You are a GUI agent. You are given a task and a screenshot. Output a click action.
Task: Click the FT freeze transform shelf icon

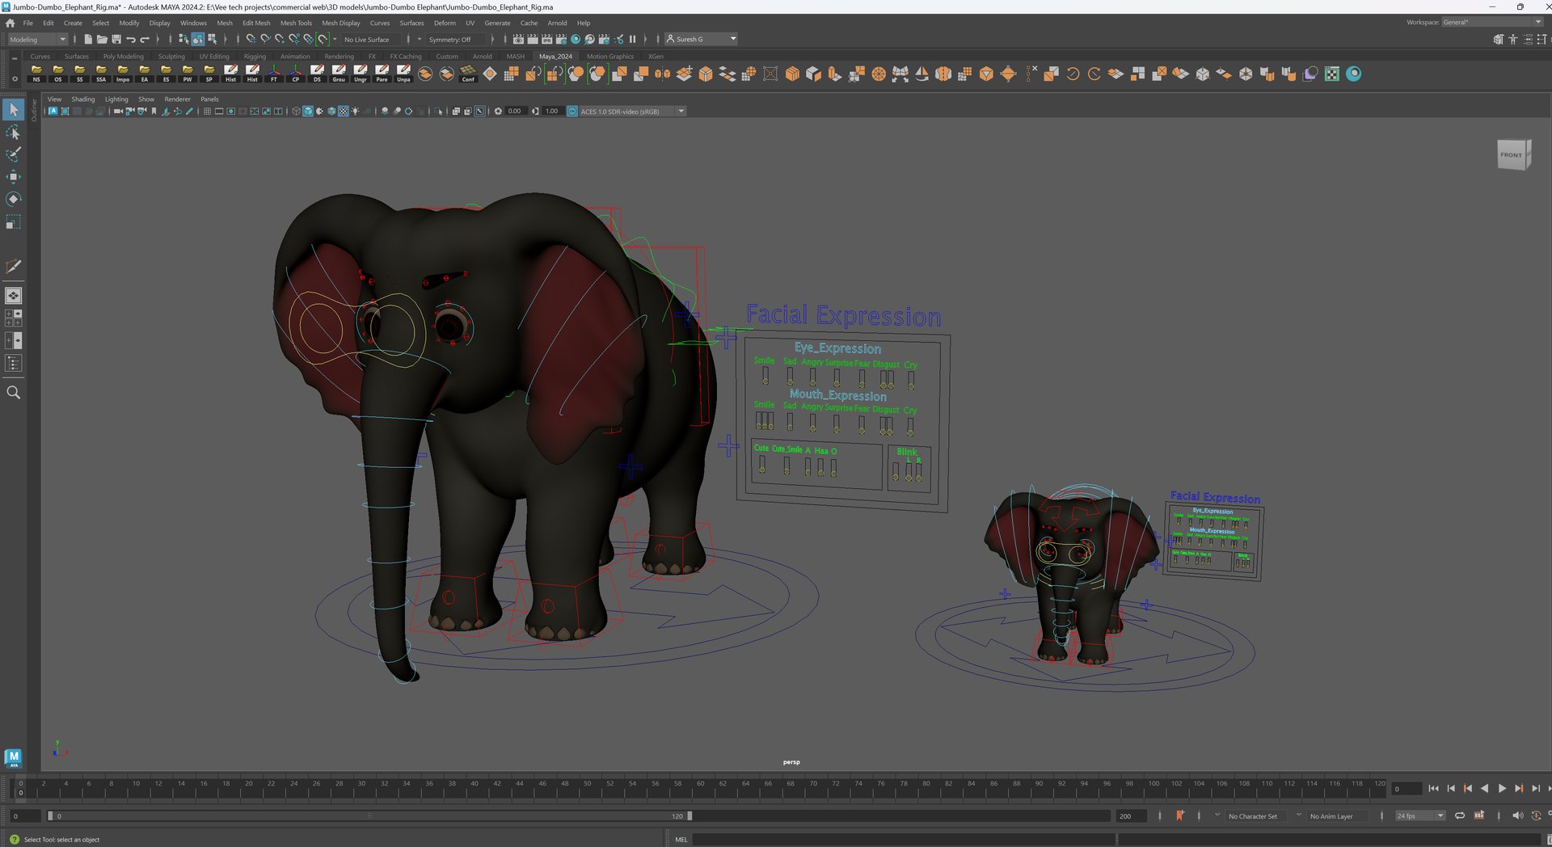pyautogui.click(x=274, y=74)
